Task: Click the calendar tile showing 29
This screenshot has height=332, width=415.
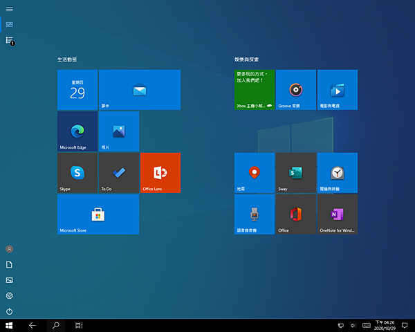Action: pos(77,90)
